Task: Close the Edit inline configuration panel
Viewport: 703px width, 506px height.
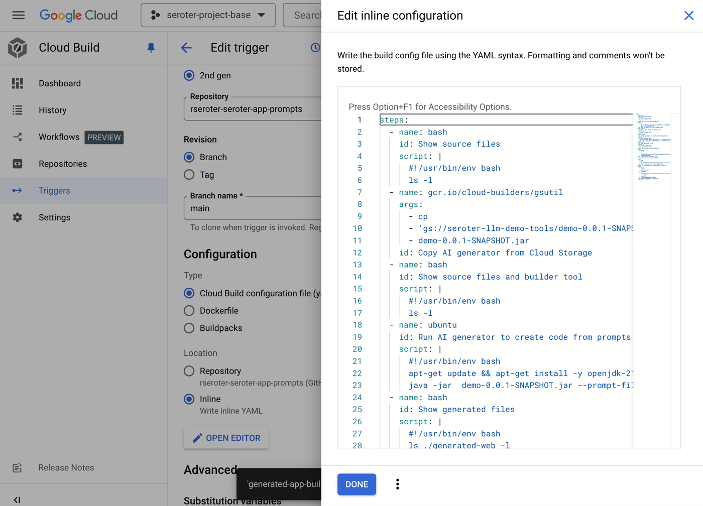Action: point(688,16)
